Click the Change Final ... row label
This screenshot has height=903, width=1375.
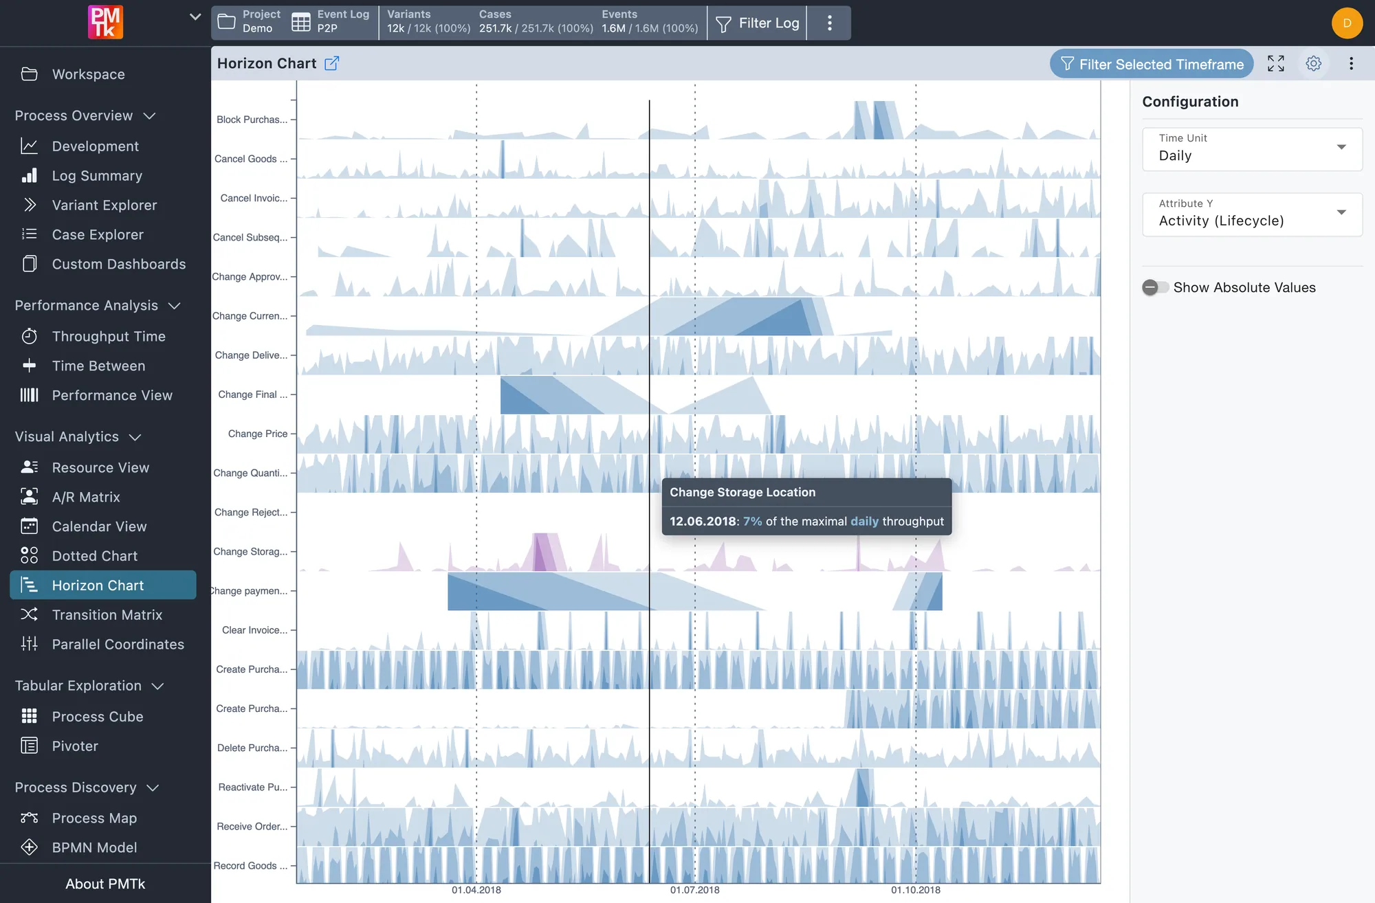pos(253,394)
